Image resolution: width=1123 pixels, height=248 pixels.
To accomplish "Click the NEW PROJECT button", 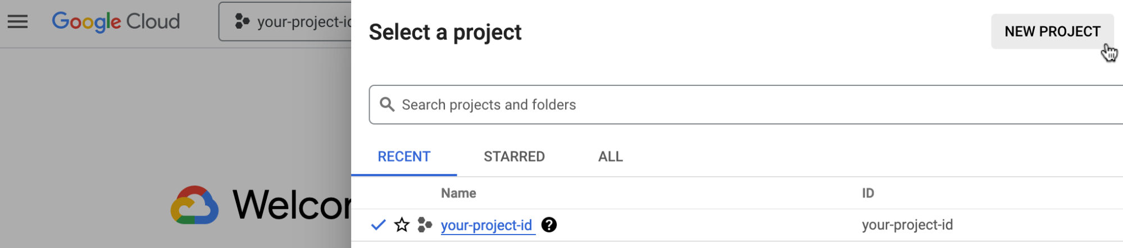I will 1052,31.
